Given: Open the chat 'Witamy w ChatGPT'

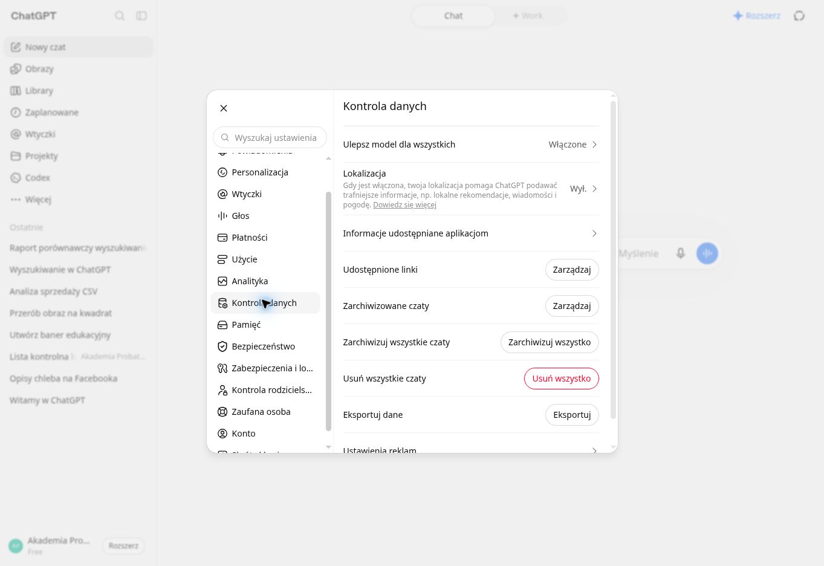Looking at the screenshot, I should coord(79,400).
